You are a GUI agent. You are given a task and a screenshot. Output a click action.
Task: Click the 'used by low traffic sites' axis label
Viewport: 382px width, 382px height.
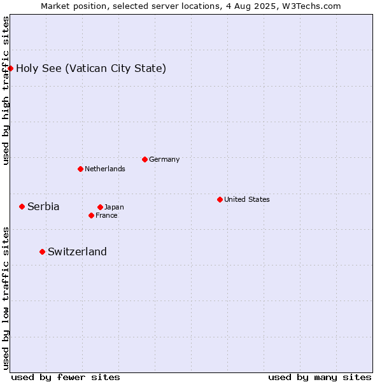click(x=5, y=299)
